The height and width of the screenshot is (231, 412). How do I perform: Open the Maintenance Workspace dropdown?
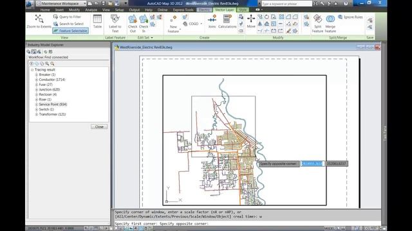click(x=62, y=3)
